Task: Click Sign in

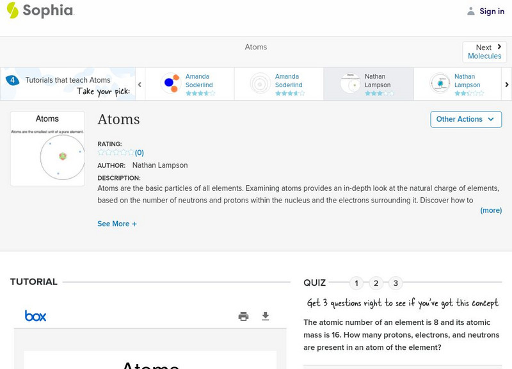Action: point(491,11)
